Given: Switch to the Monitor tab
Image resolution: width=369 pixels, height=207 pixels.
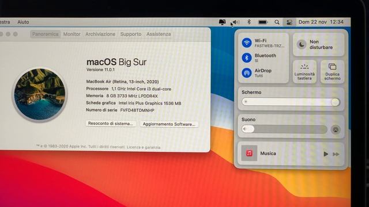Looking at the screenshot, I should [71, 34].
